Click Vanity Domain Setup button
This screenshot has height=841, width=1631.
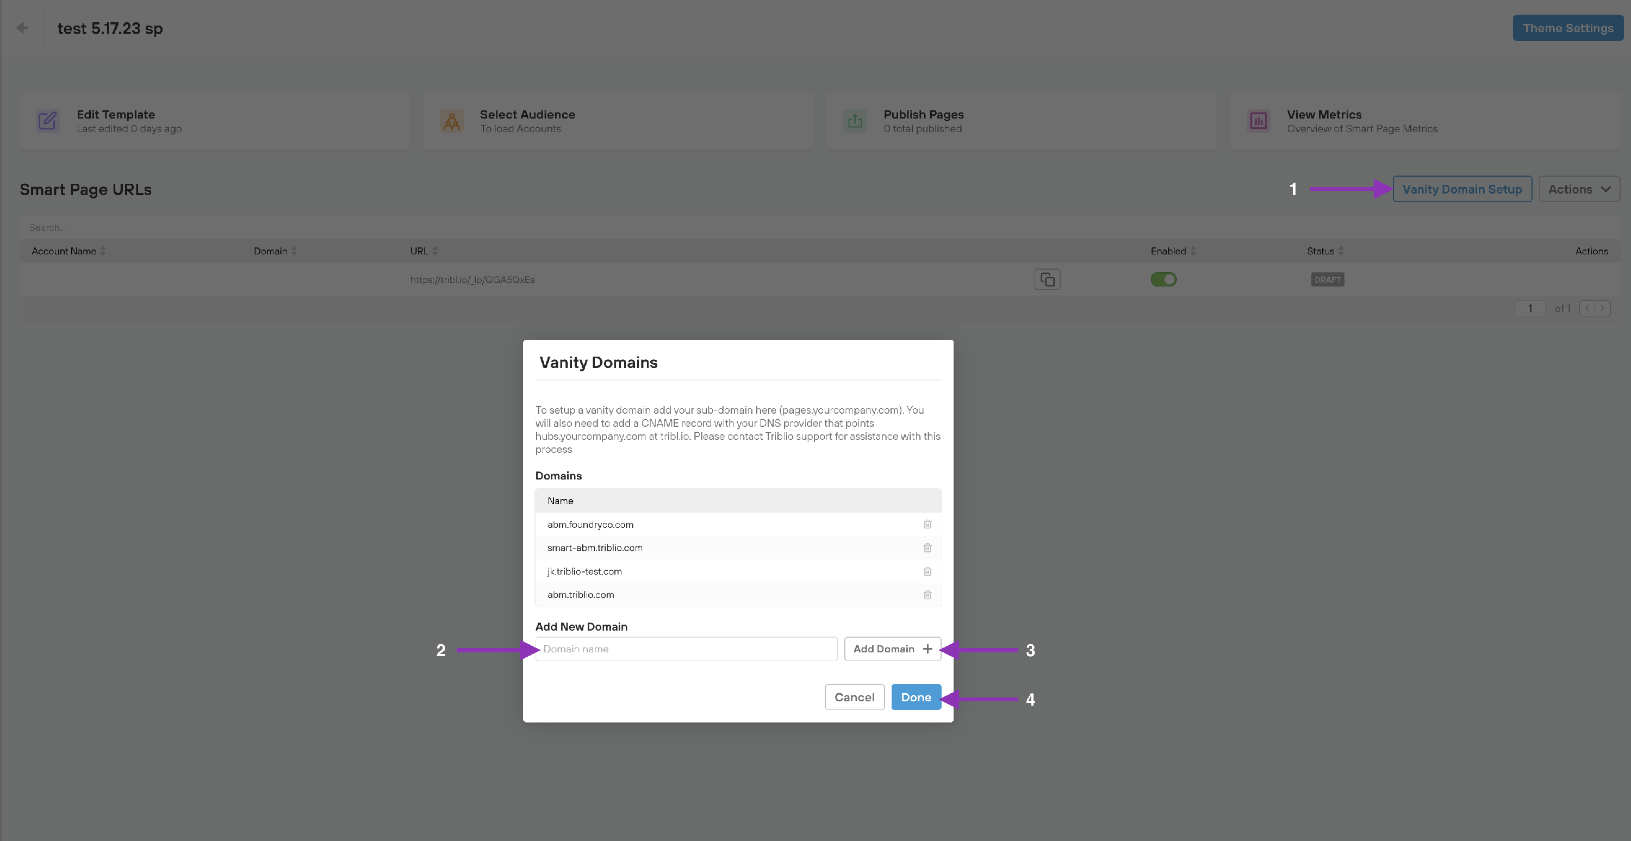coord(1461,189)
